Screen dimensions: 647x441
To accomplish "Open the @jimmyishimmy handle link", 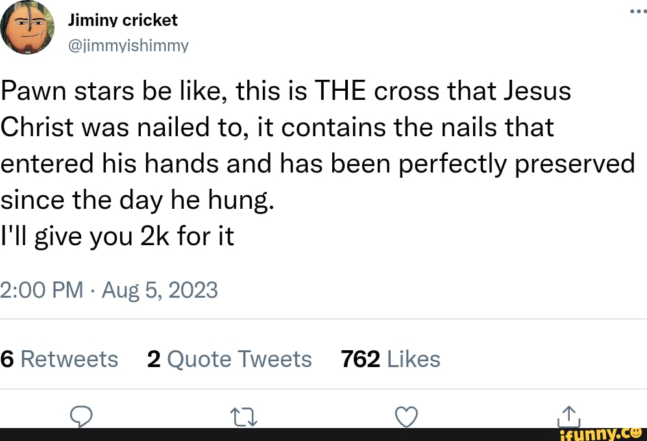I will [x=128, y=45].
